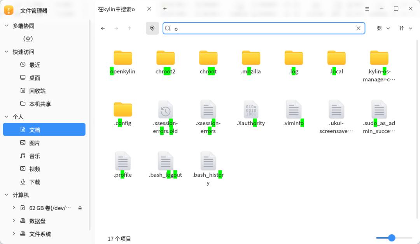The width and height of the screenshot is (420, 244).
Task: Adjust the icon size slider
Action: pyautogui.click(x=391, y=237)
